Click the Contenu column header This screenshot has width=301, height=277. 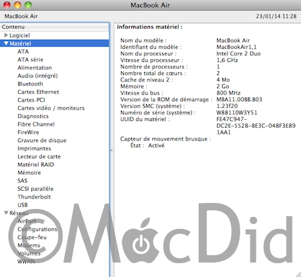pos(55,27)
